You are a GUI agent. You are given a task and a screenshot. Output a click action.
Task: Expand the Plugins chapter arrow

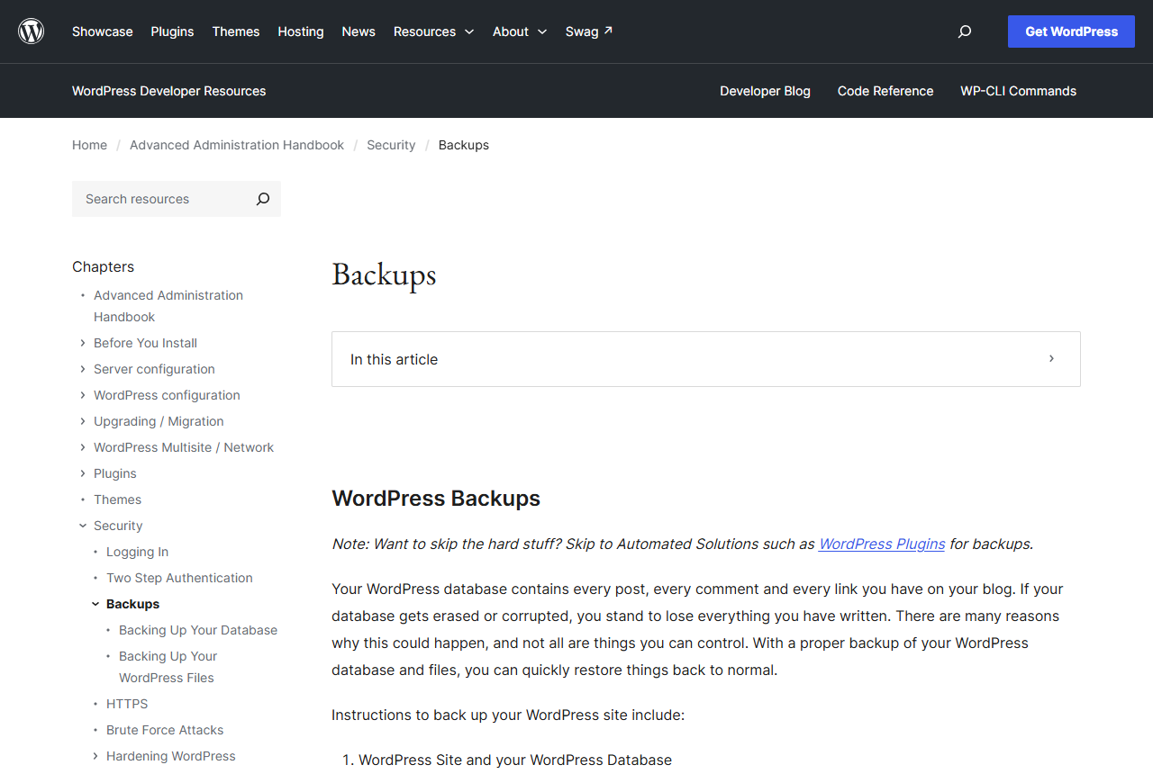point(83,473)
